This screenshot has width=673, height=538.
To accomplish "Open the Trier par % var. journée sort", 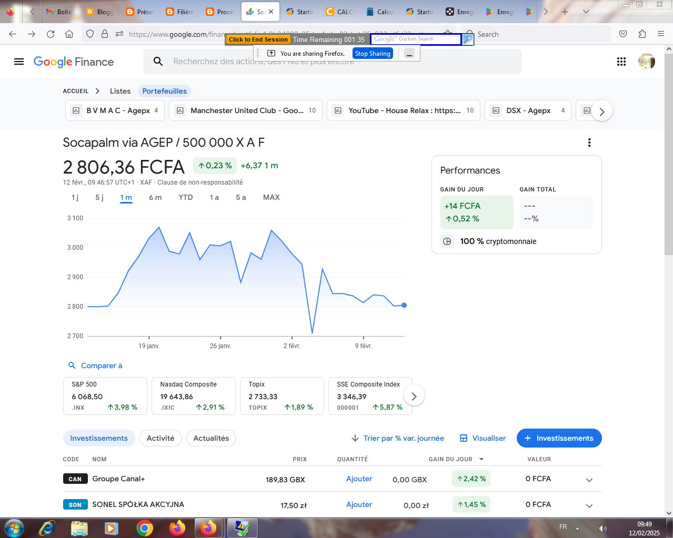I will (398, 438).
